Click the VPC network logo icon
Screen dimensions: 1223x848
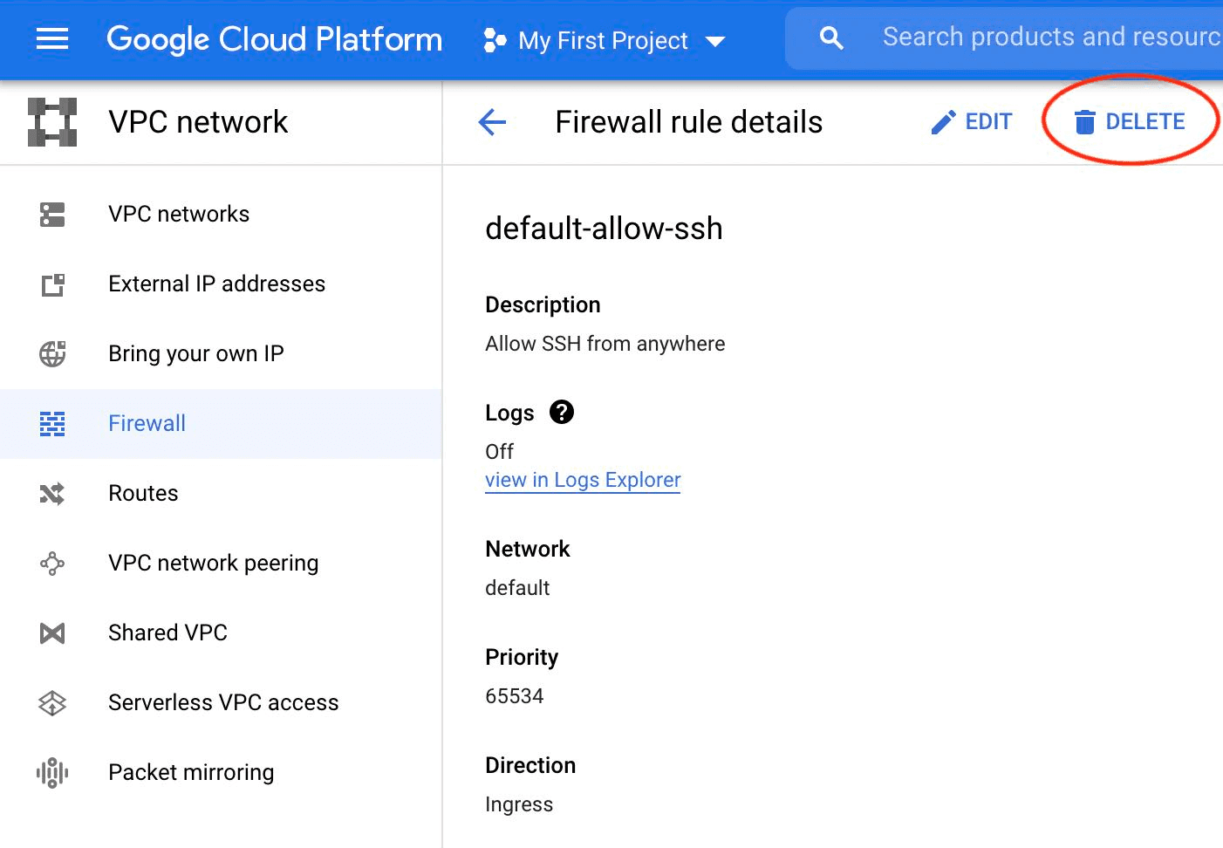point(52,122)
